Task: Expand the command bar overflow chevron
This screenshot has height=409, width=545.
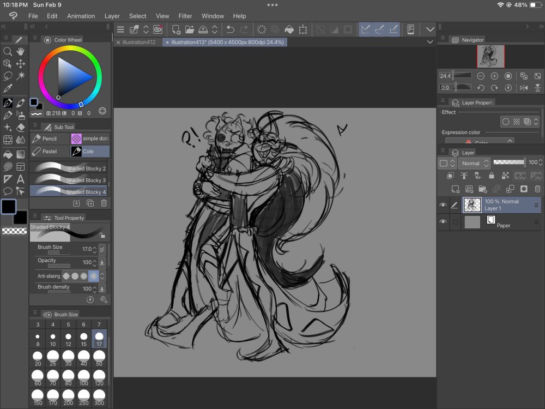Action: [x=431, y=29]
